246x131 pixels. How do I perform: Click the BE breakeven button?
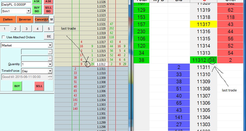click(49, 36)
